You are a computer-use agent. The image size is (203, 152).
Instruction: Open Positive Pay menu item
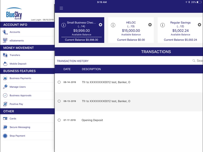[x=27, y=104]
